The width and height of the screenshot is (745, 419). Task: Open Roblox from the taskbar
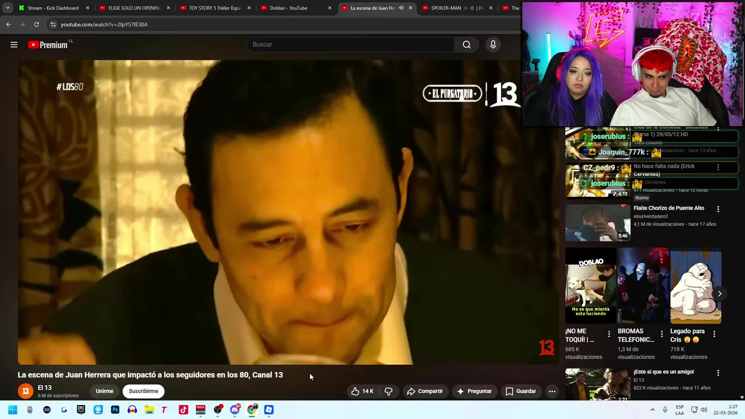coord(268,410)
